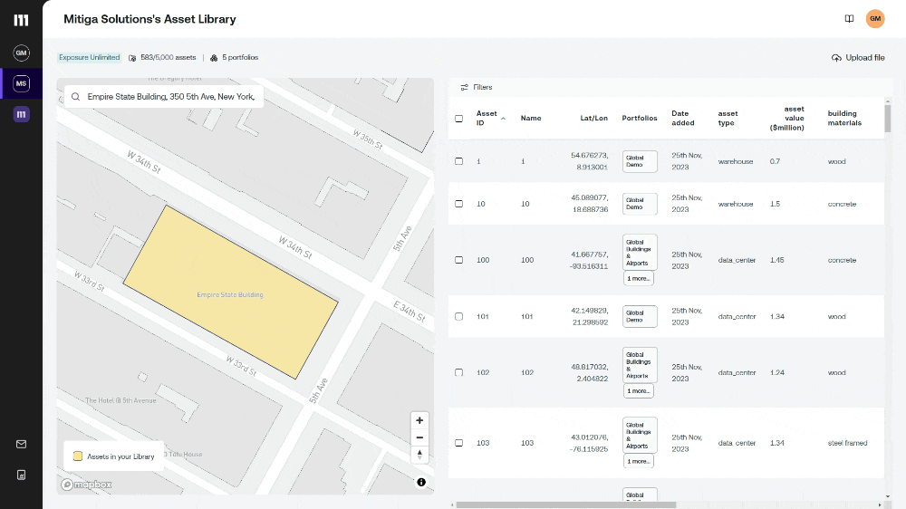Image resolution: width=906 pixels, height=509 pixels.
Task: Click the table vertical scrollbar
Action: point(888,119)
